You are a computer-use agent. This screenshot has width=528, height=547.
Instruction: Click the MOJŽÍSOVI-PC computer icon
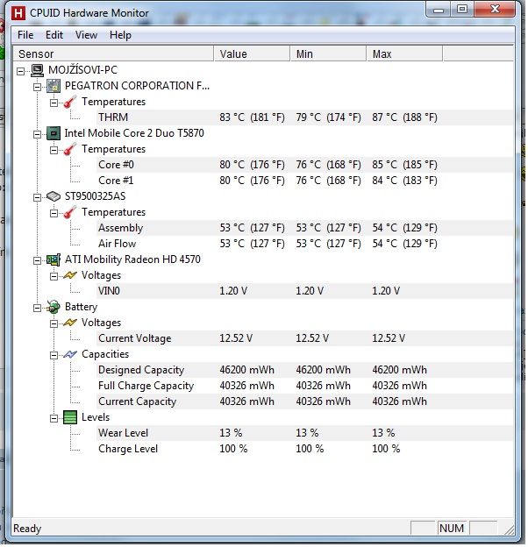(37, 70)
